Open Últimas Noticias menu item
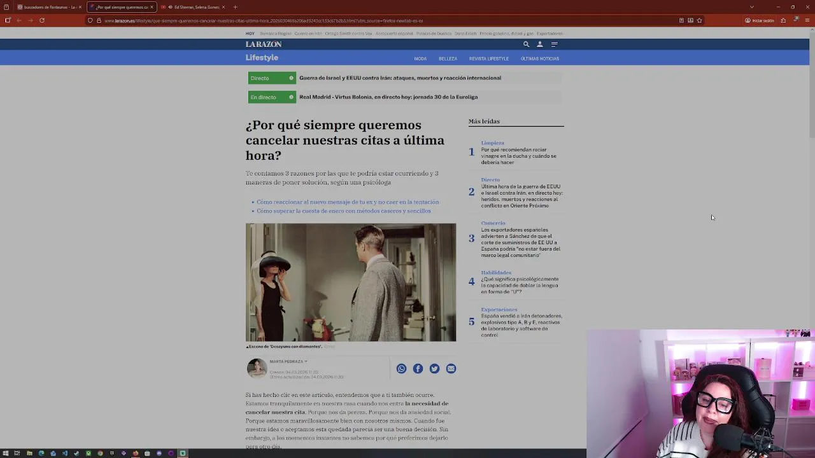Viewport: 815px width, 458px height. (540, 59)
